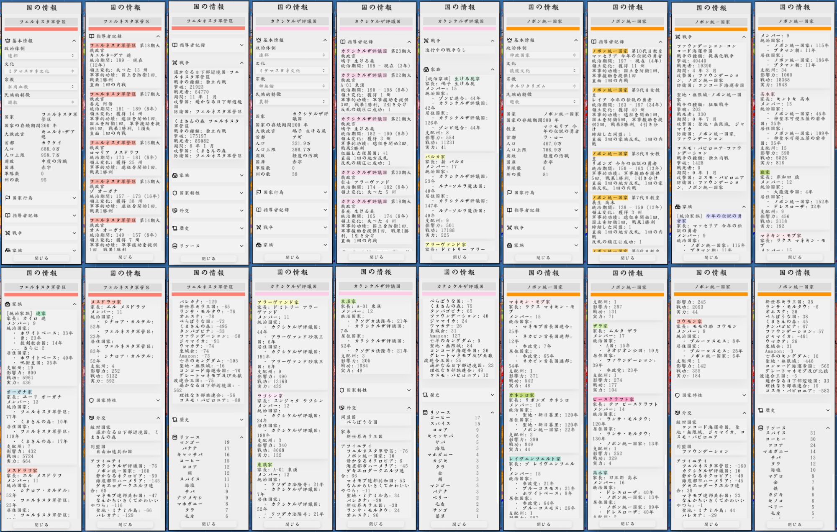Open the 狂肉血教 religion dropdown
The image size is (837, 532).
41,87
